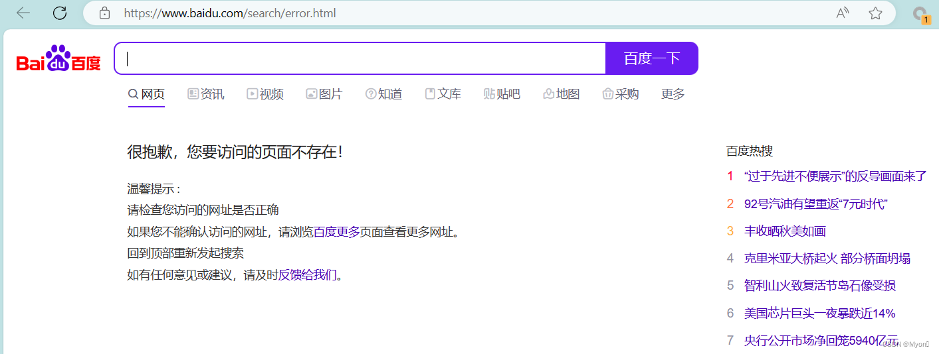Click the 反馈给我们 link

coord(308,274)
